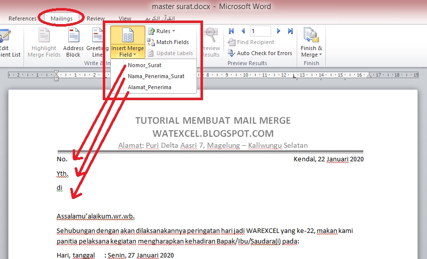Screen dimensions: 427x259
Task: Click the paragraph starting 'Sehubungan dengan akan'
Action: (204, 236)
